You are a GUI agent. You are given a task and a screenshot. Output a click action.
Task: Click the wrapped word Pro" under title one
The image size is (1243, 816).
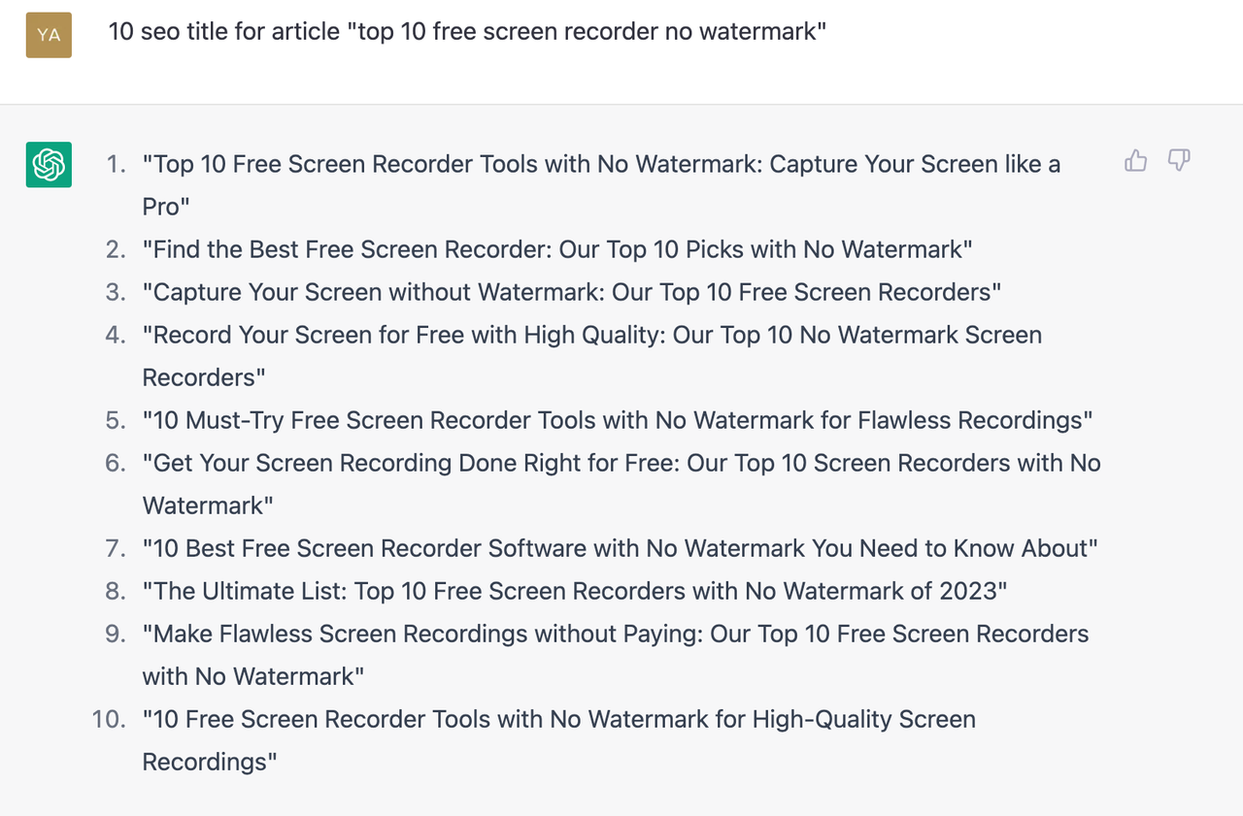coord(166,207)
